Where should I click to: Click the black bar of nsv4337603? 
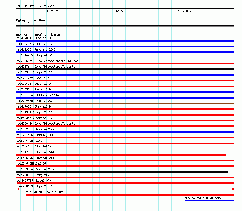click(x=125, y=69)
